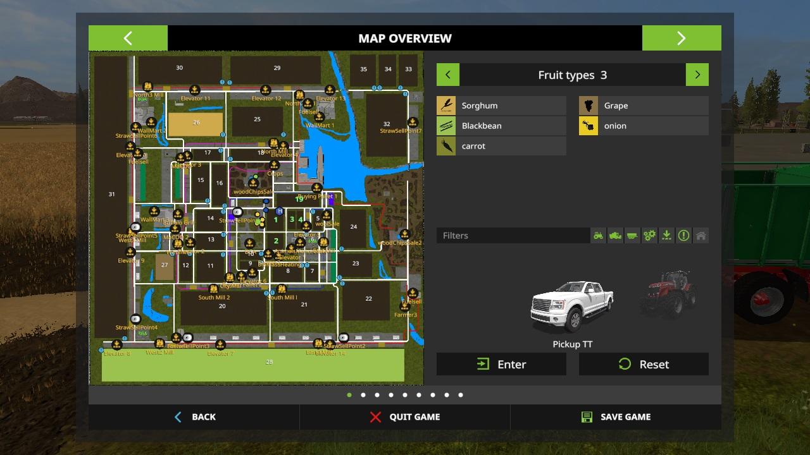Go to previous overview screen with left arrow
The width and height of the screenshot is (810, 455).
pyautogui.click(x=128, y=38)
